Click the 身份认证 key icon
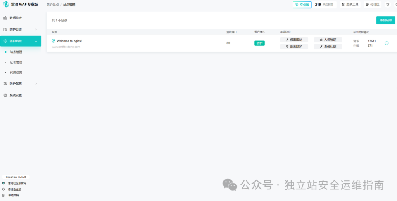The width and height of the screenshot is (397, 201). click(321, 47)
